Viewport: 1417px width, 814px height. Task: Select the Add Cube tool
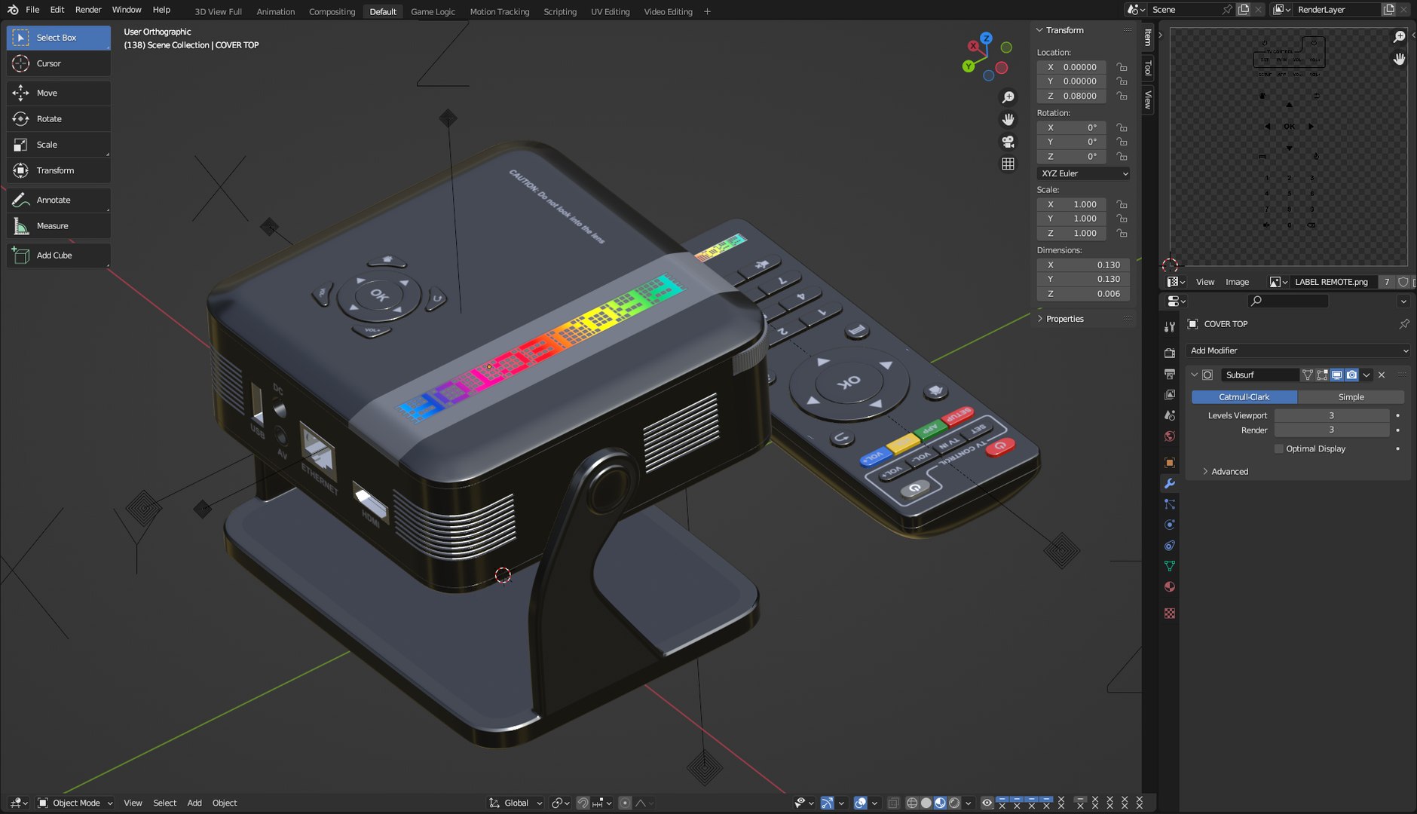click(59, 255)
